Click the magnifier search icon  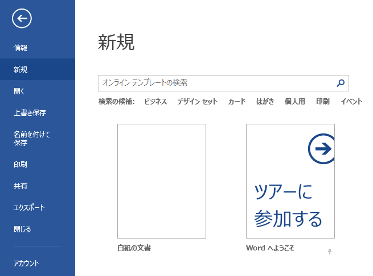(x=341, y=83)
